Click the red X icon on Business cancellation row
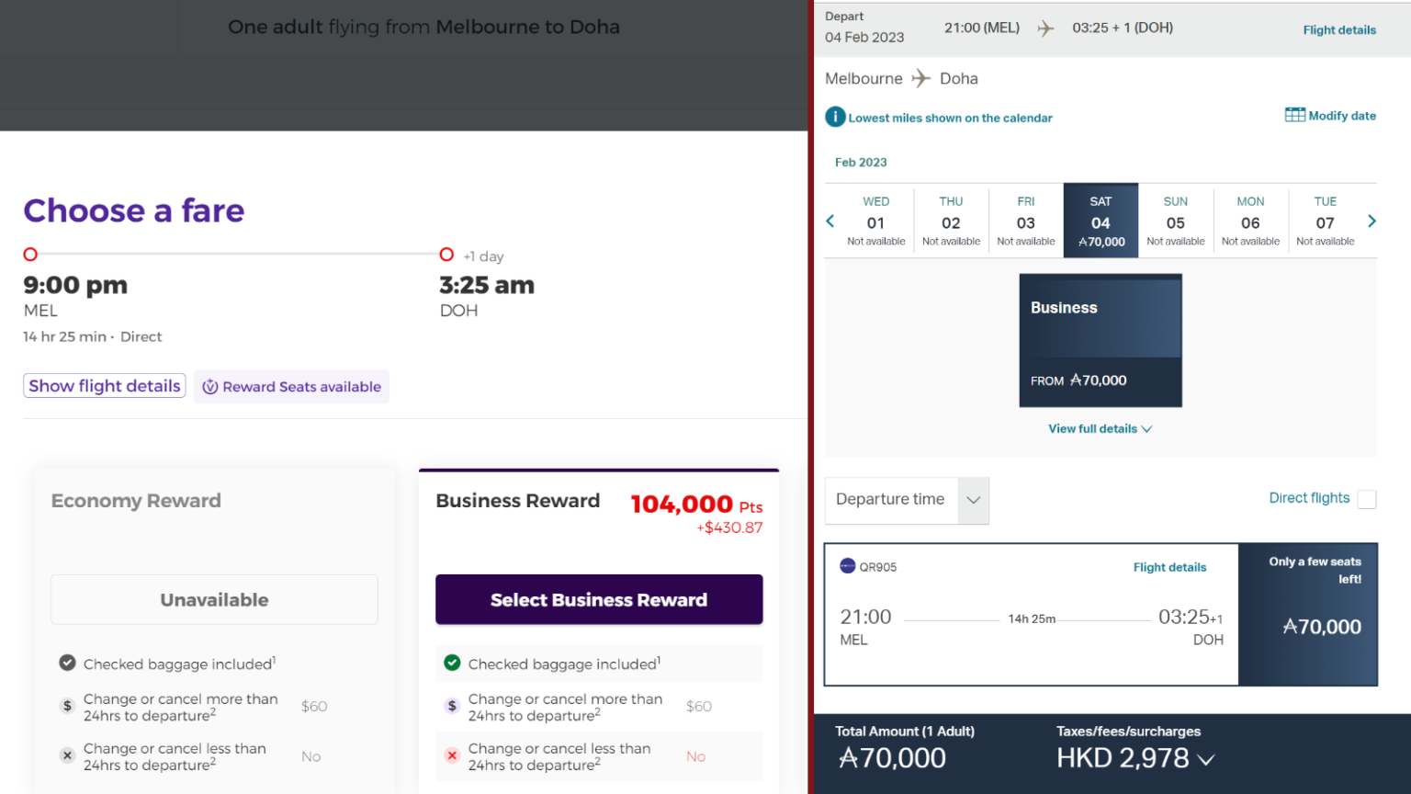 point(451,754)
